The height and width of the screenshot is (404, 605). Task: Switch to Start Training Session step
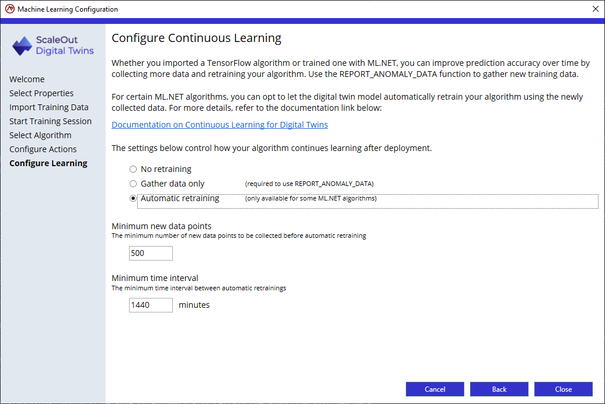(51, 121)
